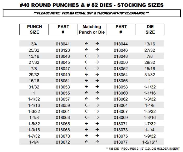Image resolution: width=183 pixels, height=152 pixels.
Task: Click the left arrow in the 018041 row
Action: coord(87,44)
